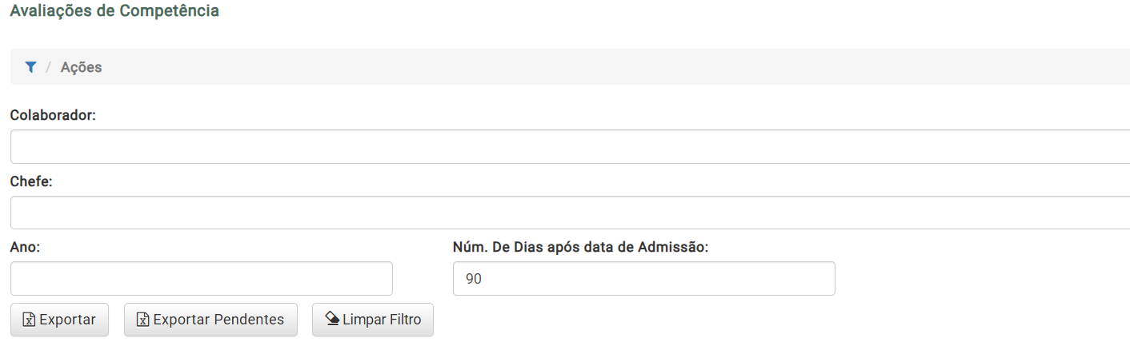Open the Ações breadcrumb item
The image size is (1130, 354).
[x=81, y=67]
